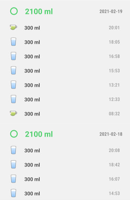Collapse the 2100 ml total for 2021-02-18
This screenshot has width=130, height=200.
[x=39, y=134]
